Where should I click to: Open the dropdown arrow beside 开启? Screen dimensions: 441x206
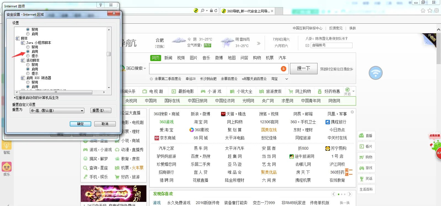(x=353, y=91)
